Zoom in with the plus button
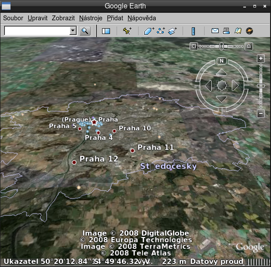Screen dimensions: 271x267 tap(261, 58)
